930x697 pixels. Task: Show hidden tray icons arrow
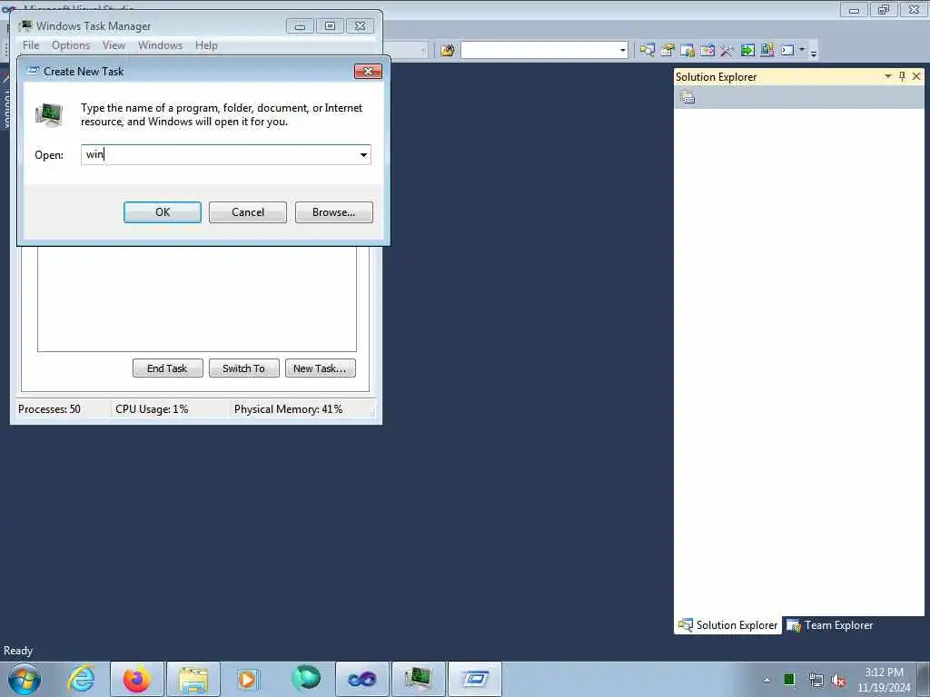click(767, 680)
